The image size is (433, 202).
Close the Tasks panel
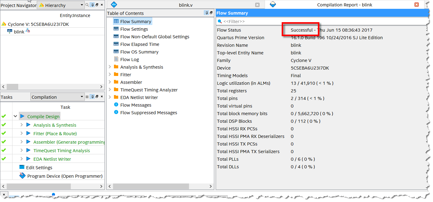[x=102, y=97]
